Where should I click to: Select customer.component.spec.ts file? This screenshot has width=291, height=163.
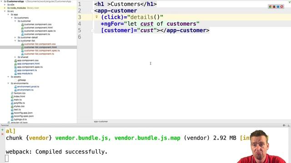(40, 31)
